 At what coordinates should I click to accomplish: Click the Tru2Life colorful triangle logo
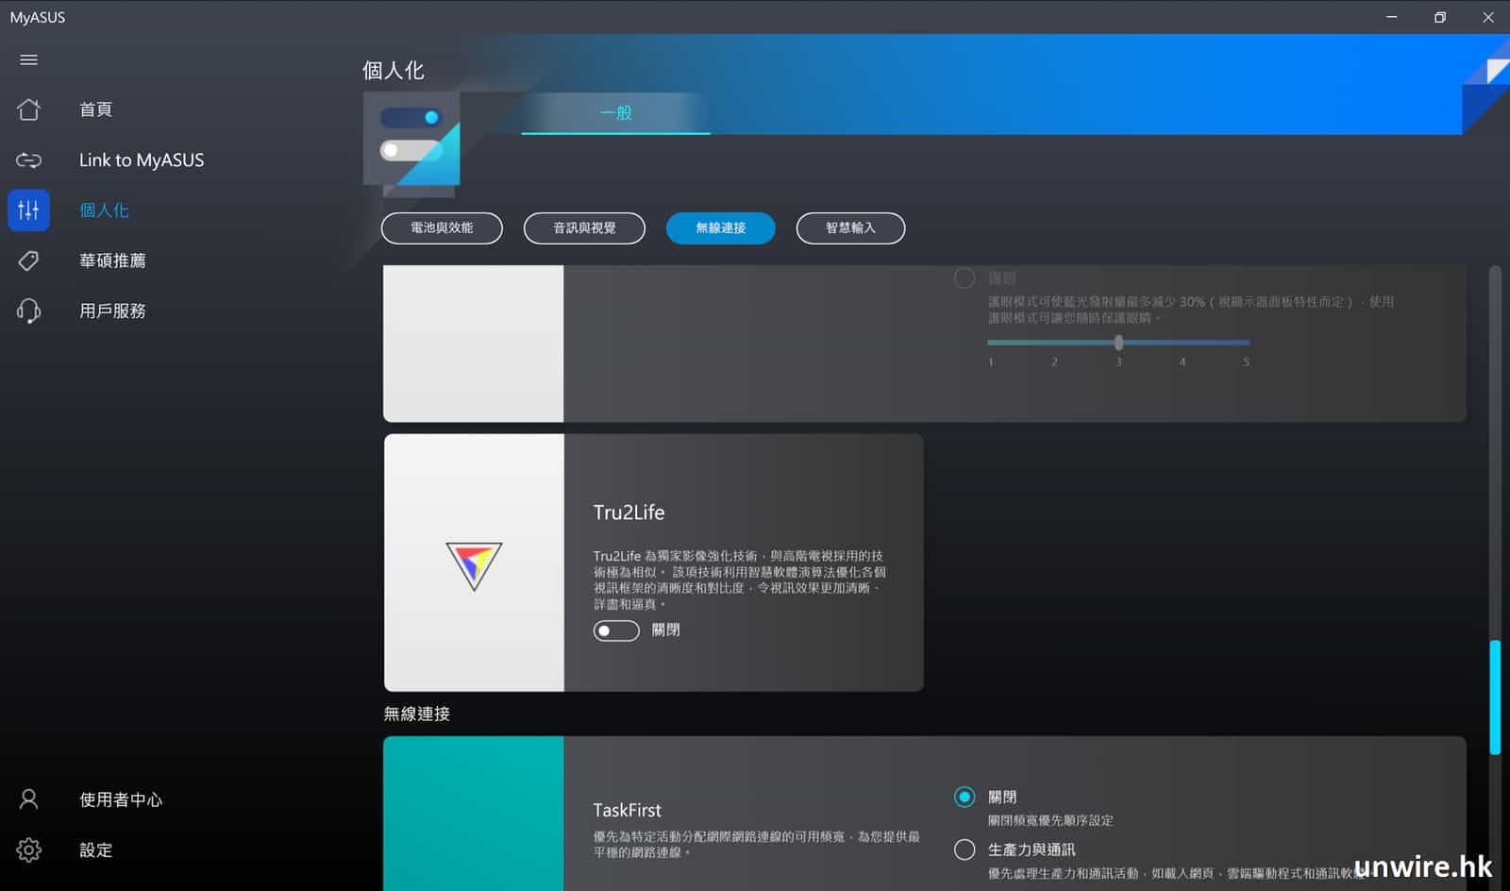[474, 564]
